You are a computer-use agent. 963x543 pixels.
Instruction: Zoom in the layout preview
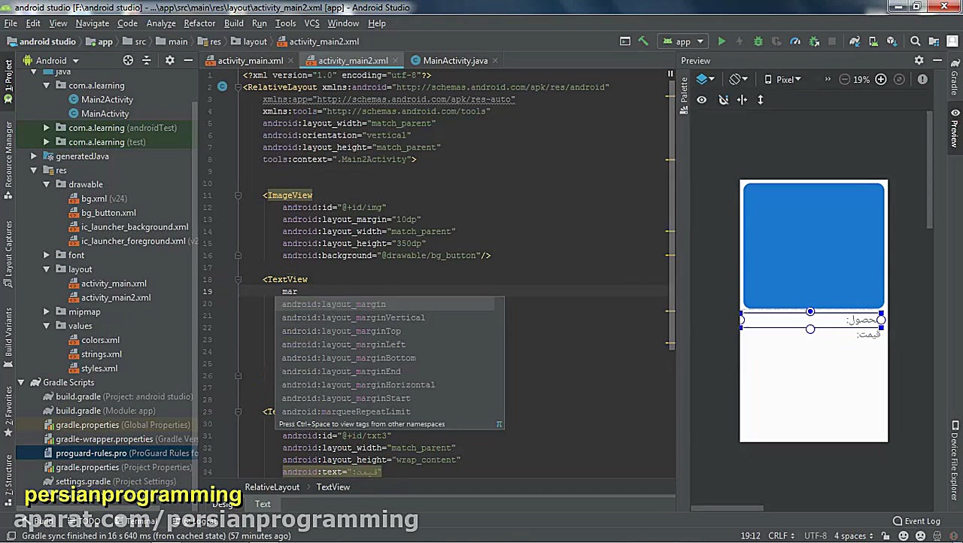click(880, 80)
